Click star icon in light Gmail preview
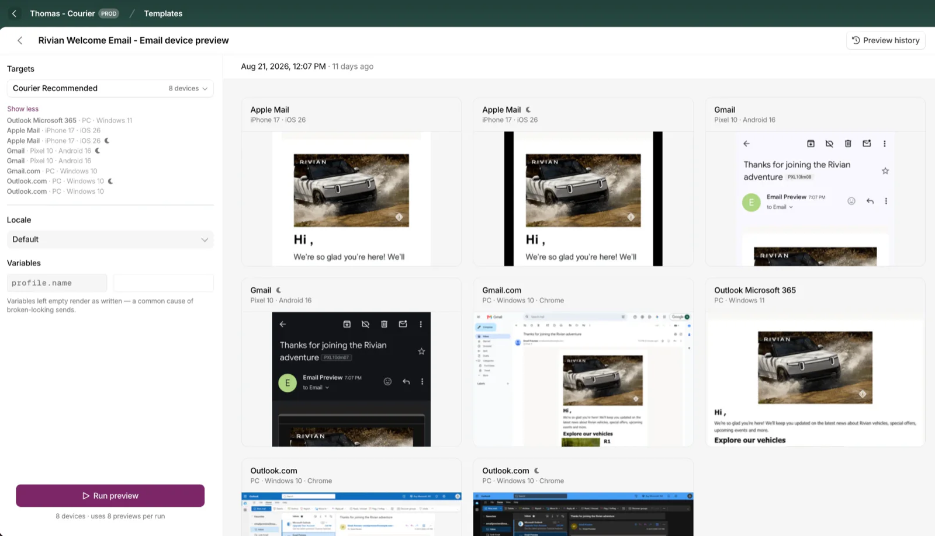 [x=885, y=171]
